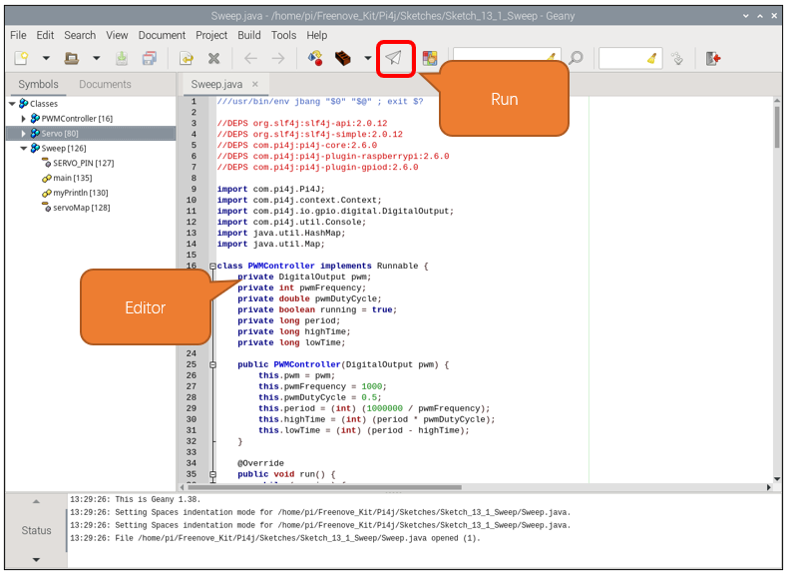Create a new file with toolbar icon

[22, 59]
